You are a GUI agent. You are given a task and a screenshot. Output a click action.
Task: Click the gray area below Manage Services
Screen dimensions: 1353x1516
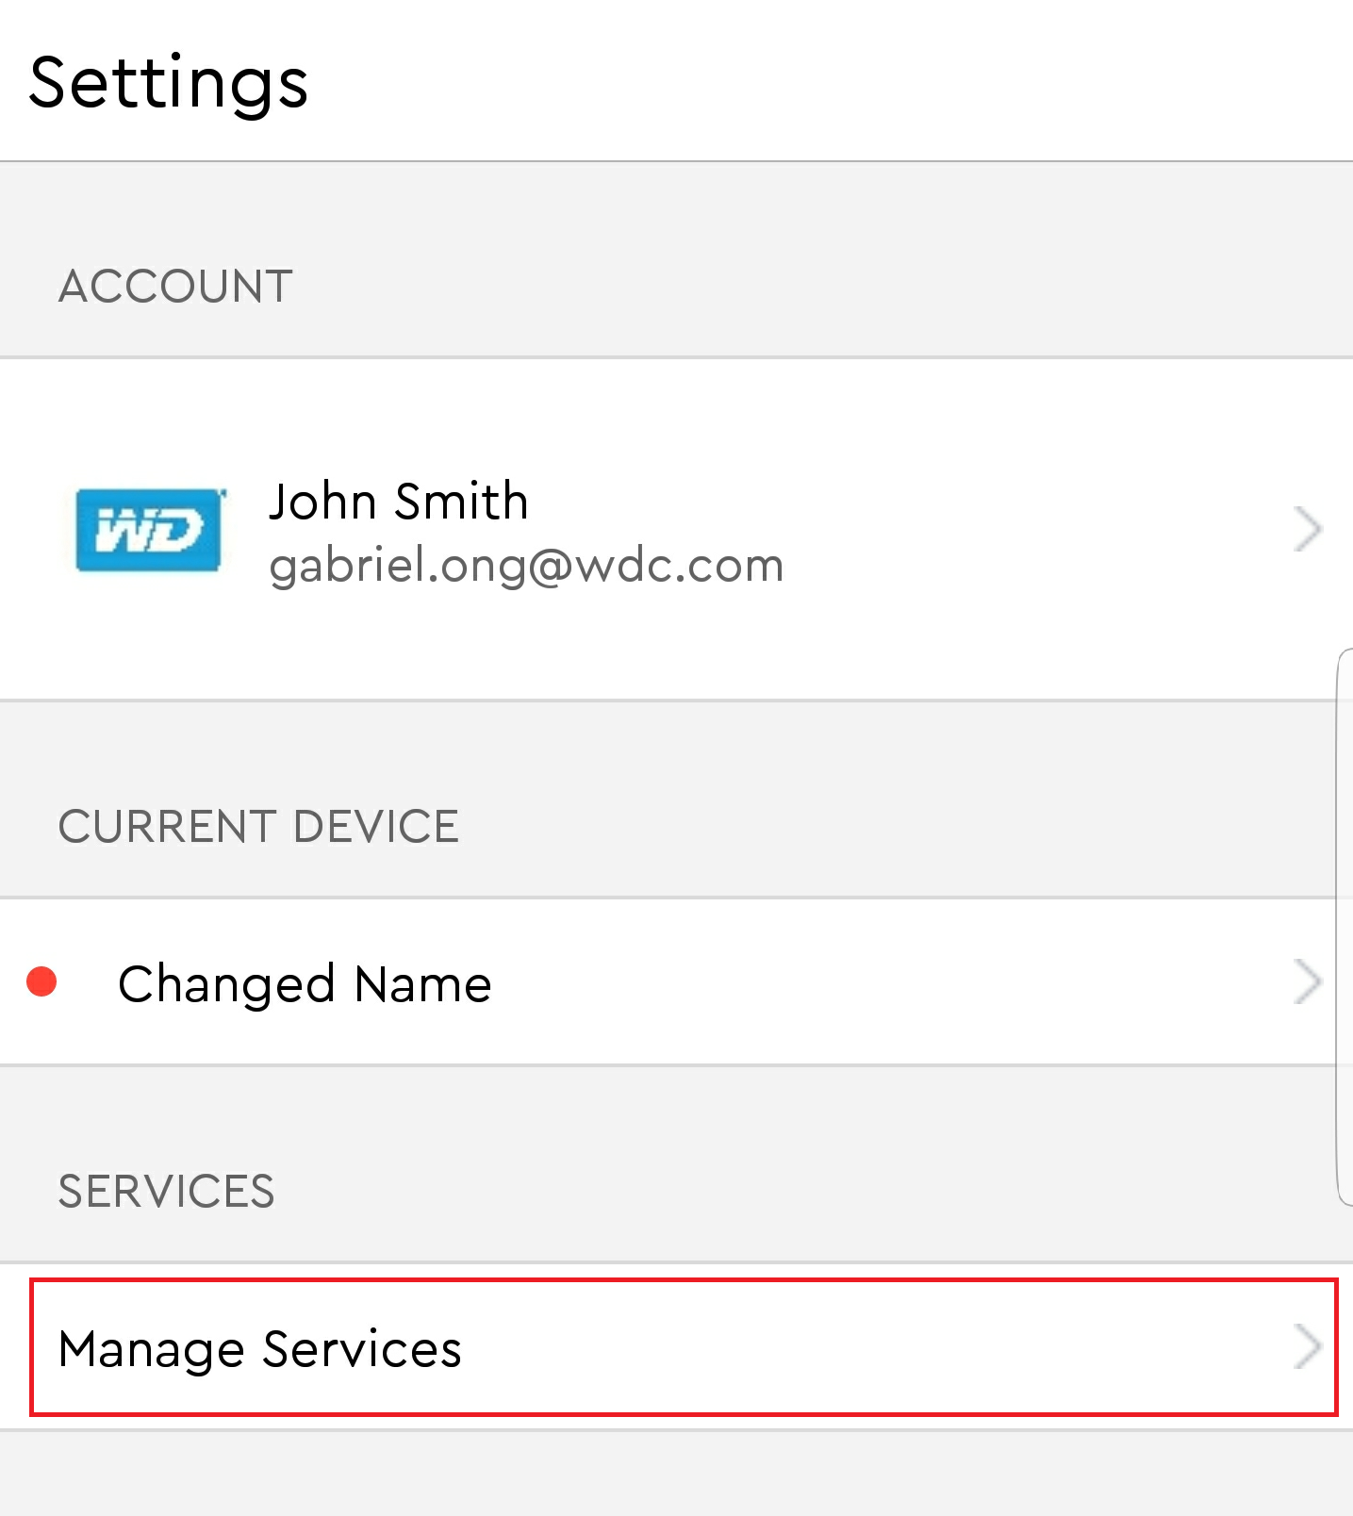point(676,1474)
